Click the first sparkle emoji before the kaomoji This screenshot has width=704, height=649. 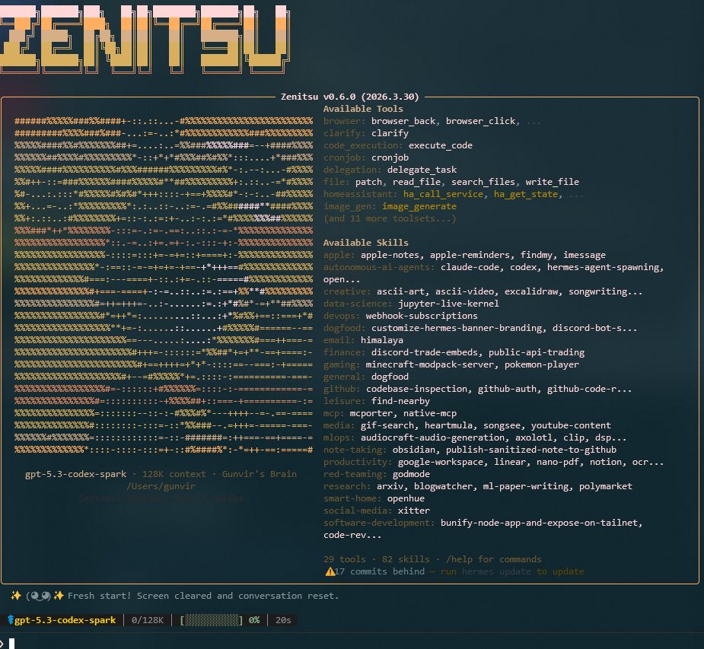pyautogui.click(x=16, y=596)
